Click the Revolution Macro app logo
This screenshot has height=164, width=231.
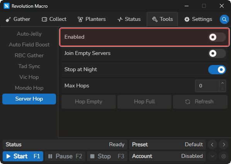7,6
